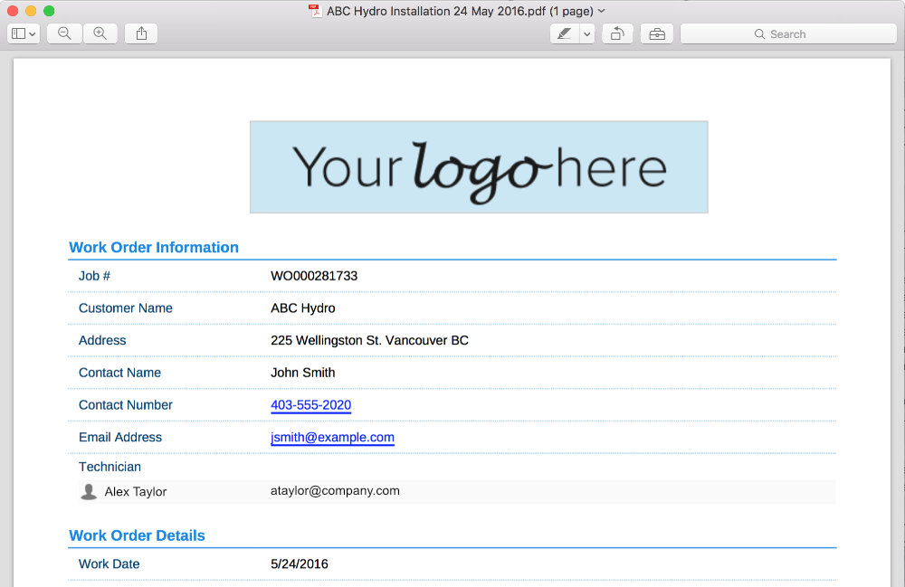
Task: Click the yellow minimize window button
Action: [31, 11]
